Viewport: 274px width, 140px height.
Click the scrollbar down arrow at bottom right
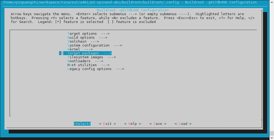(272, 138)
